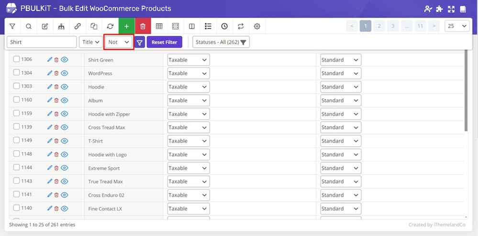
Task: Go to page 2 in pagination
Action: (x=379, y=26)
